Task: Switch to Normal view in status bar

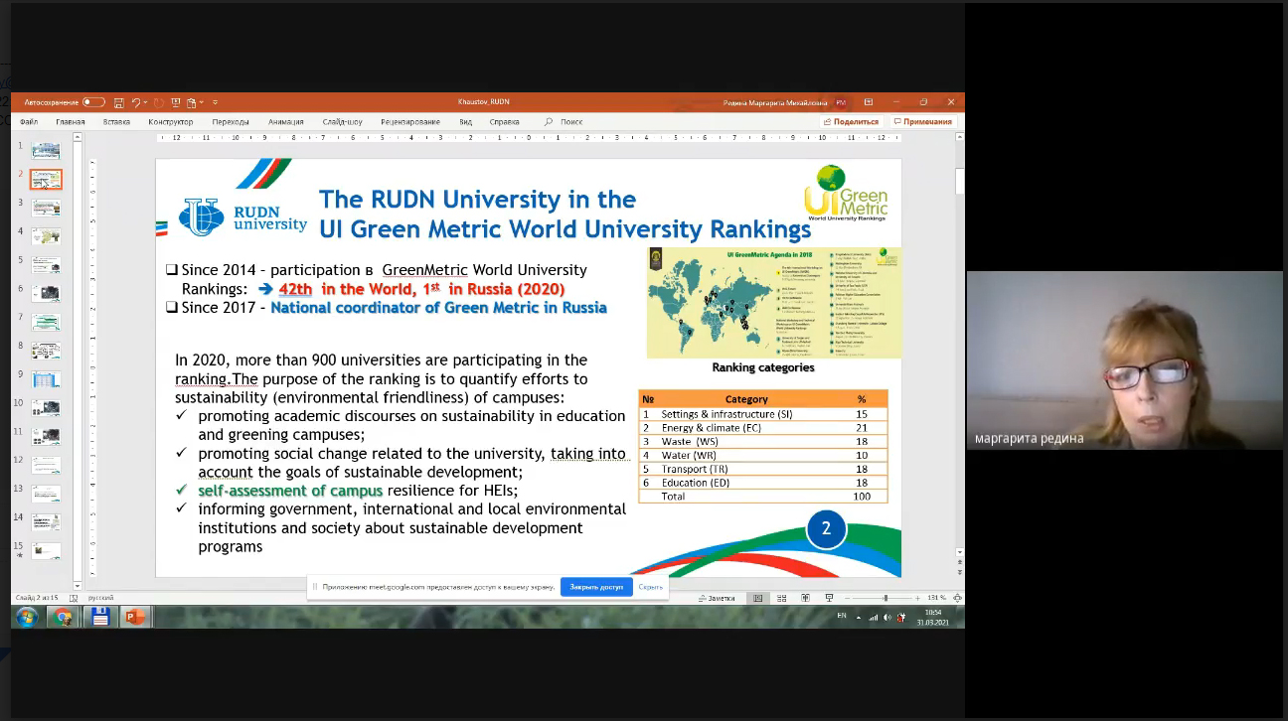Action: click(758, 598)
